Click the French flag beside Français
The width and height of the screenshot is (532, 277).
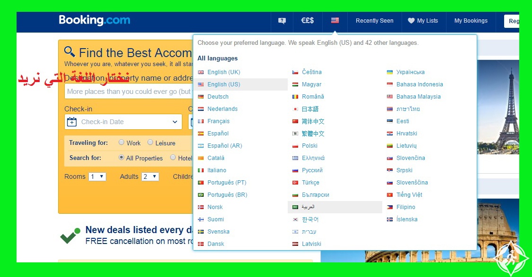[201, 121]
